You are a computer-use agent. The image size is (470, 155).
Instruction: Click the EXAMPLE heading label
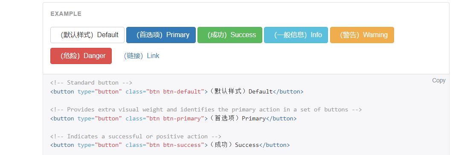[66, 14]
